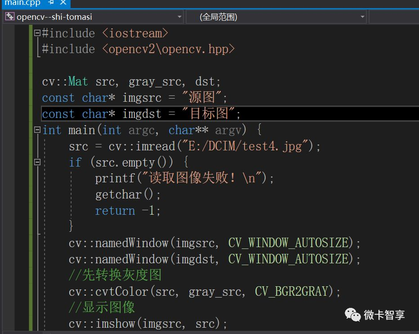This screenshot has width=419, height=334.
Task: Collapse the if (src.empty()) block
Action: pos(38,161)
